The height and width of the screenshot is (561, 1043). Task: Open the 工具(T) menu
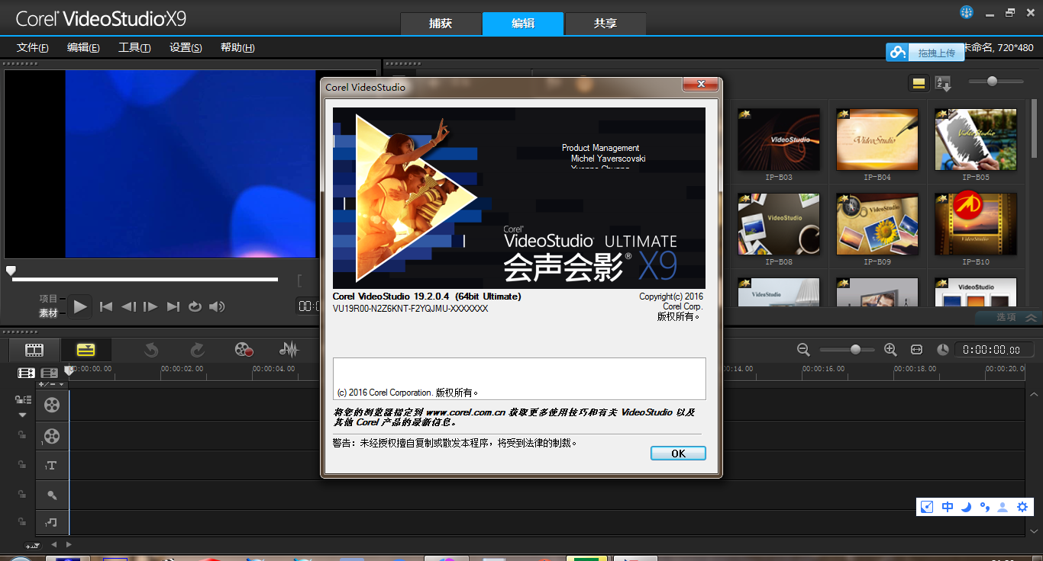134,47
